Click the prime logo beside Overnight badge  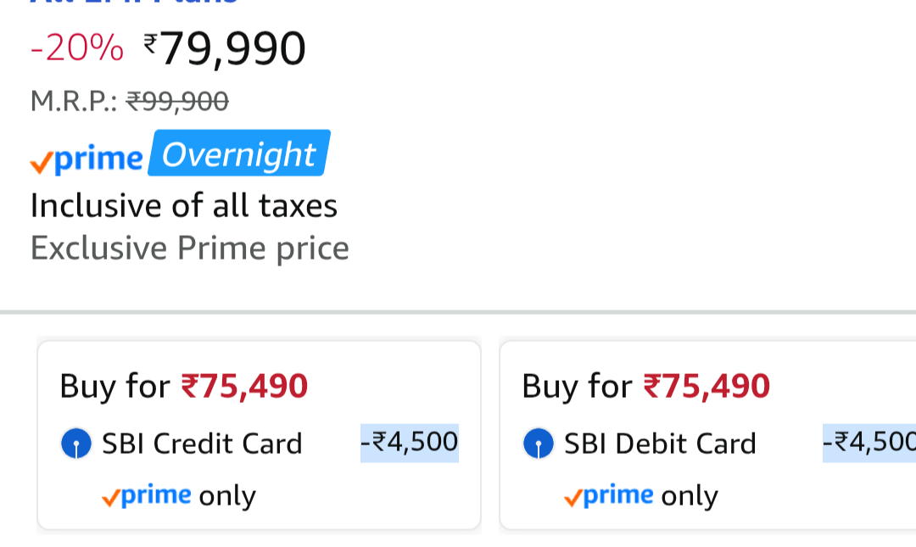[87, 159]
